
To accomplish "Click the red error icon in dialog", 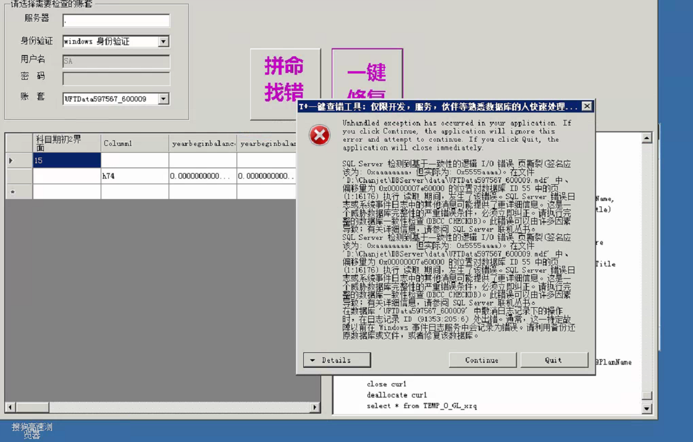I will coord(319,135).
